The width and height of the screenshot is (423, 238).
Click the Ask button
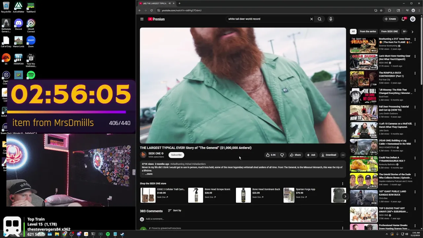pyautogui.click(x=311, y=155)
